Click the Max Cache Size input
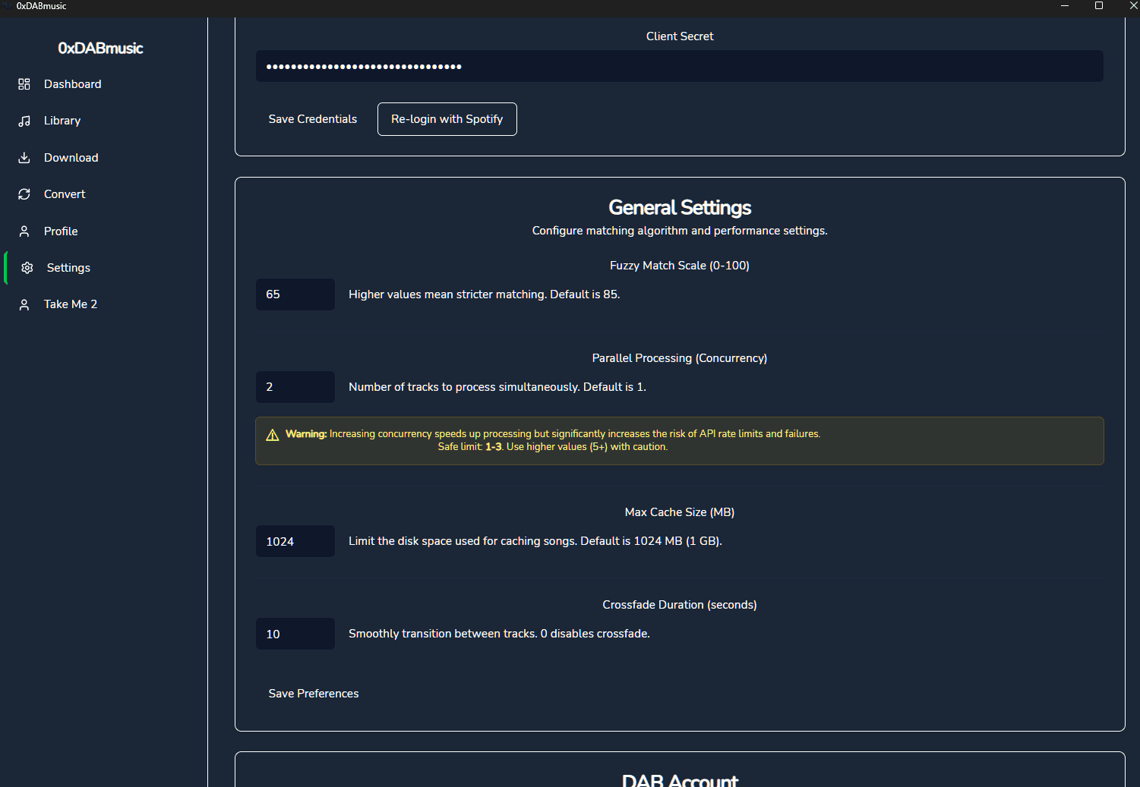Screen dimensions: 1140x787 click(x=295, y=541)
